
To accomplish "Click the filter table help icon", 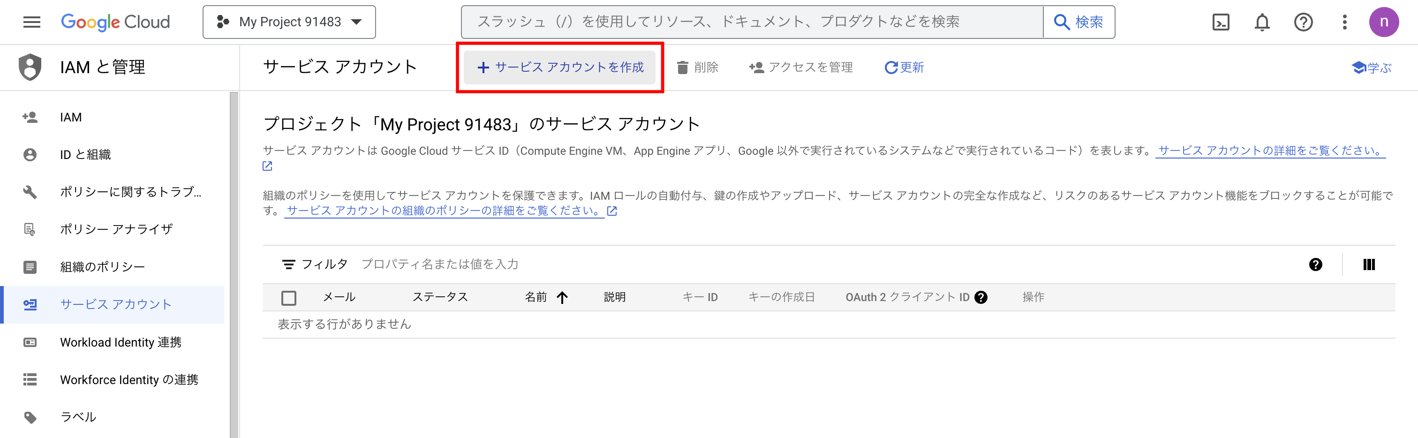I will click(1316, 264).
